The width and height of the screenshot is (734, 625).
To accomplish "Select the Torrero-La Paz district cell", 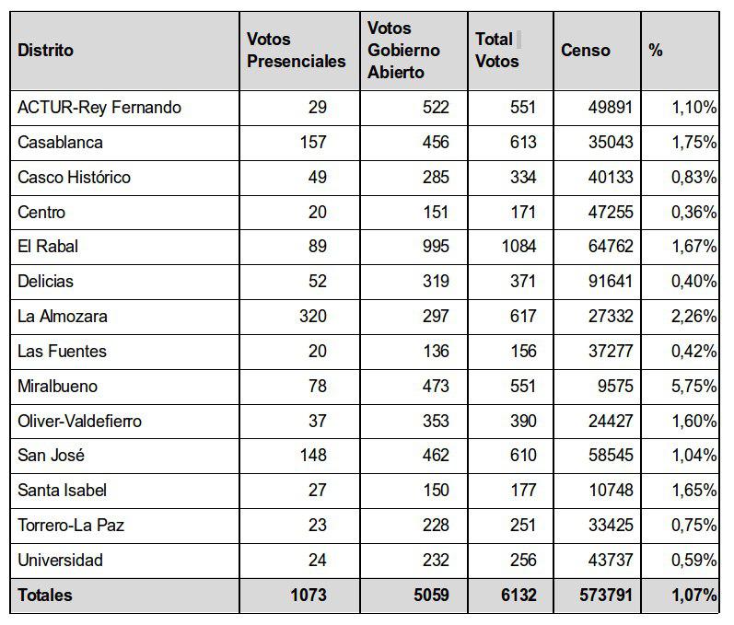I will click(x=71, y=526).
